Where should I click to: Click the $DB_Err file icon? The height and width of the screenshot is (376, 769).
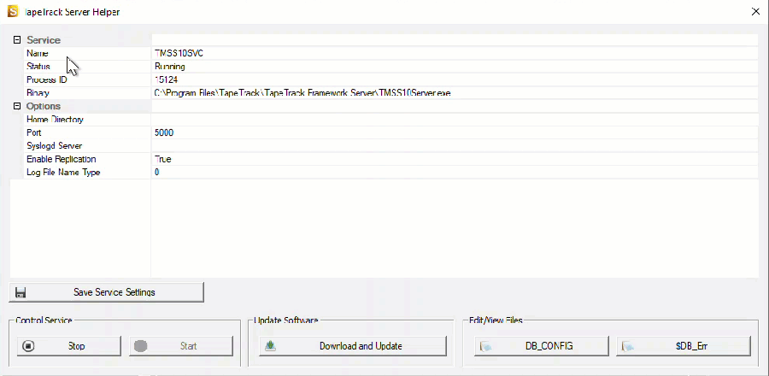tap(628, 347)
